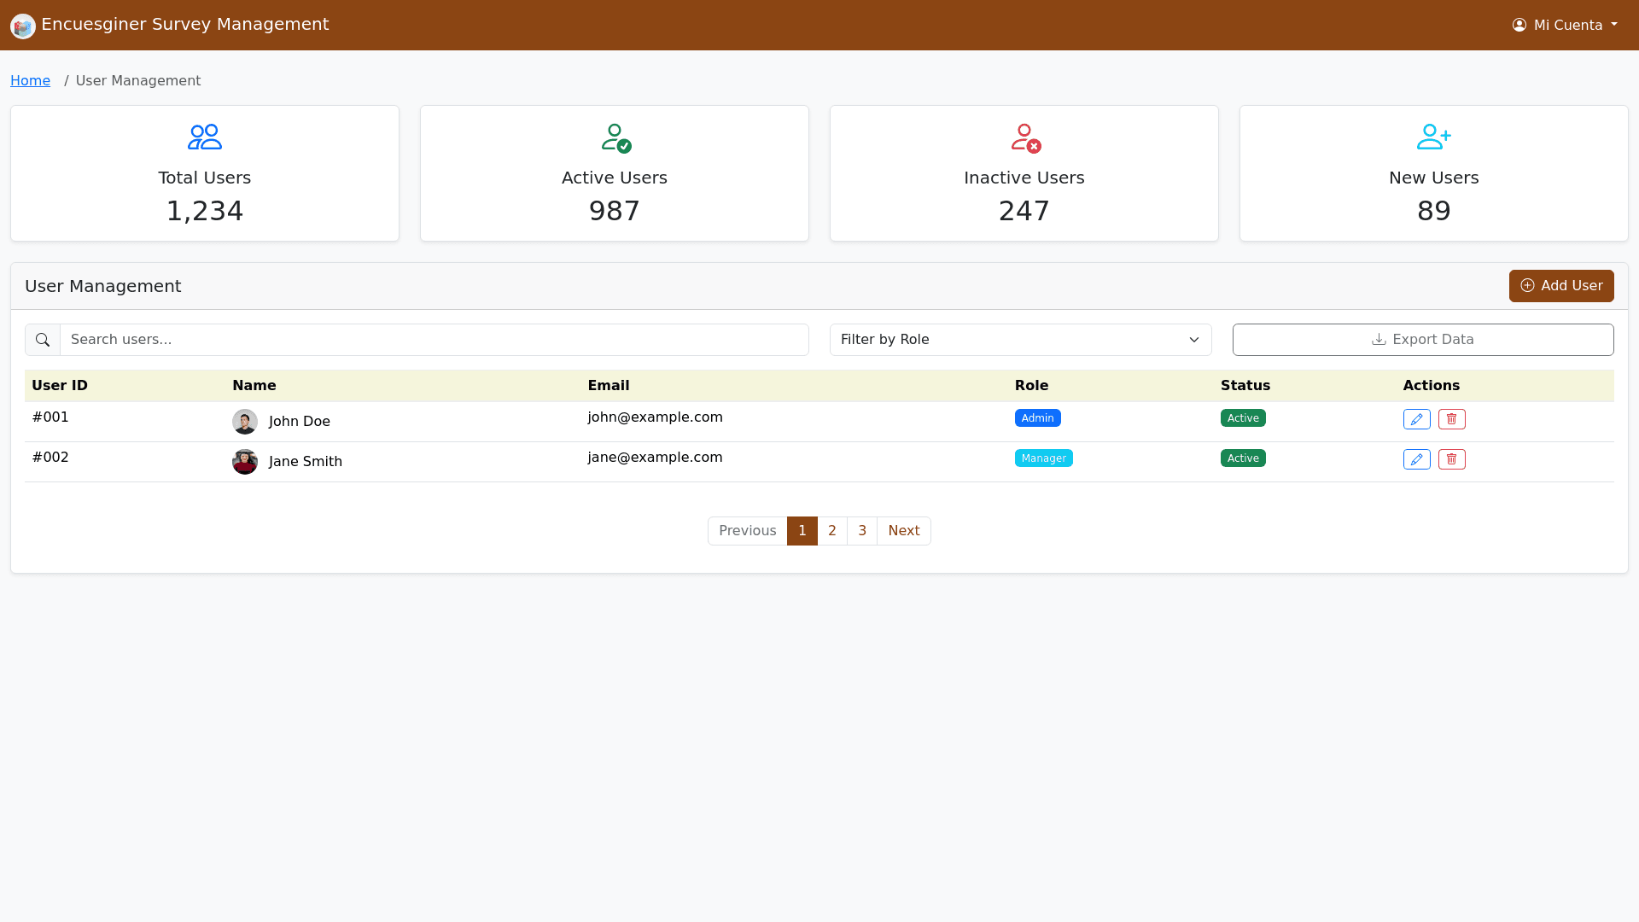Click the edit pencil icon for John Doe
Screen dimensions: 1639x922
(1416, 419)
